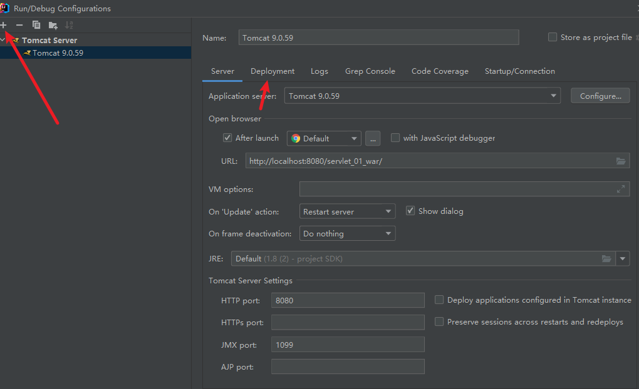Switch to the Grep Console tab
Image resolution: width=639 pixels, height=389 pixels.
370,71
